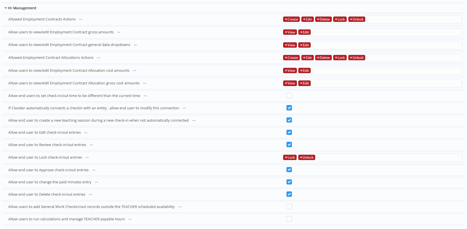The height and width of the screenshot is (229, 467).
Task: Enable General Work Checkin/out outside TEACHER availability
Action: point(289,207)
